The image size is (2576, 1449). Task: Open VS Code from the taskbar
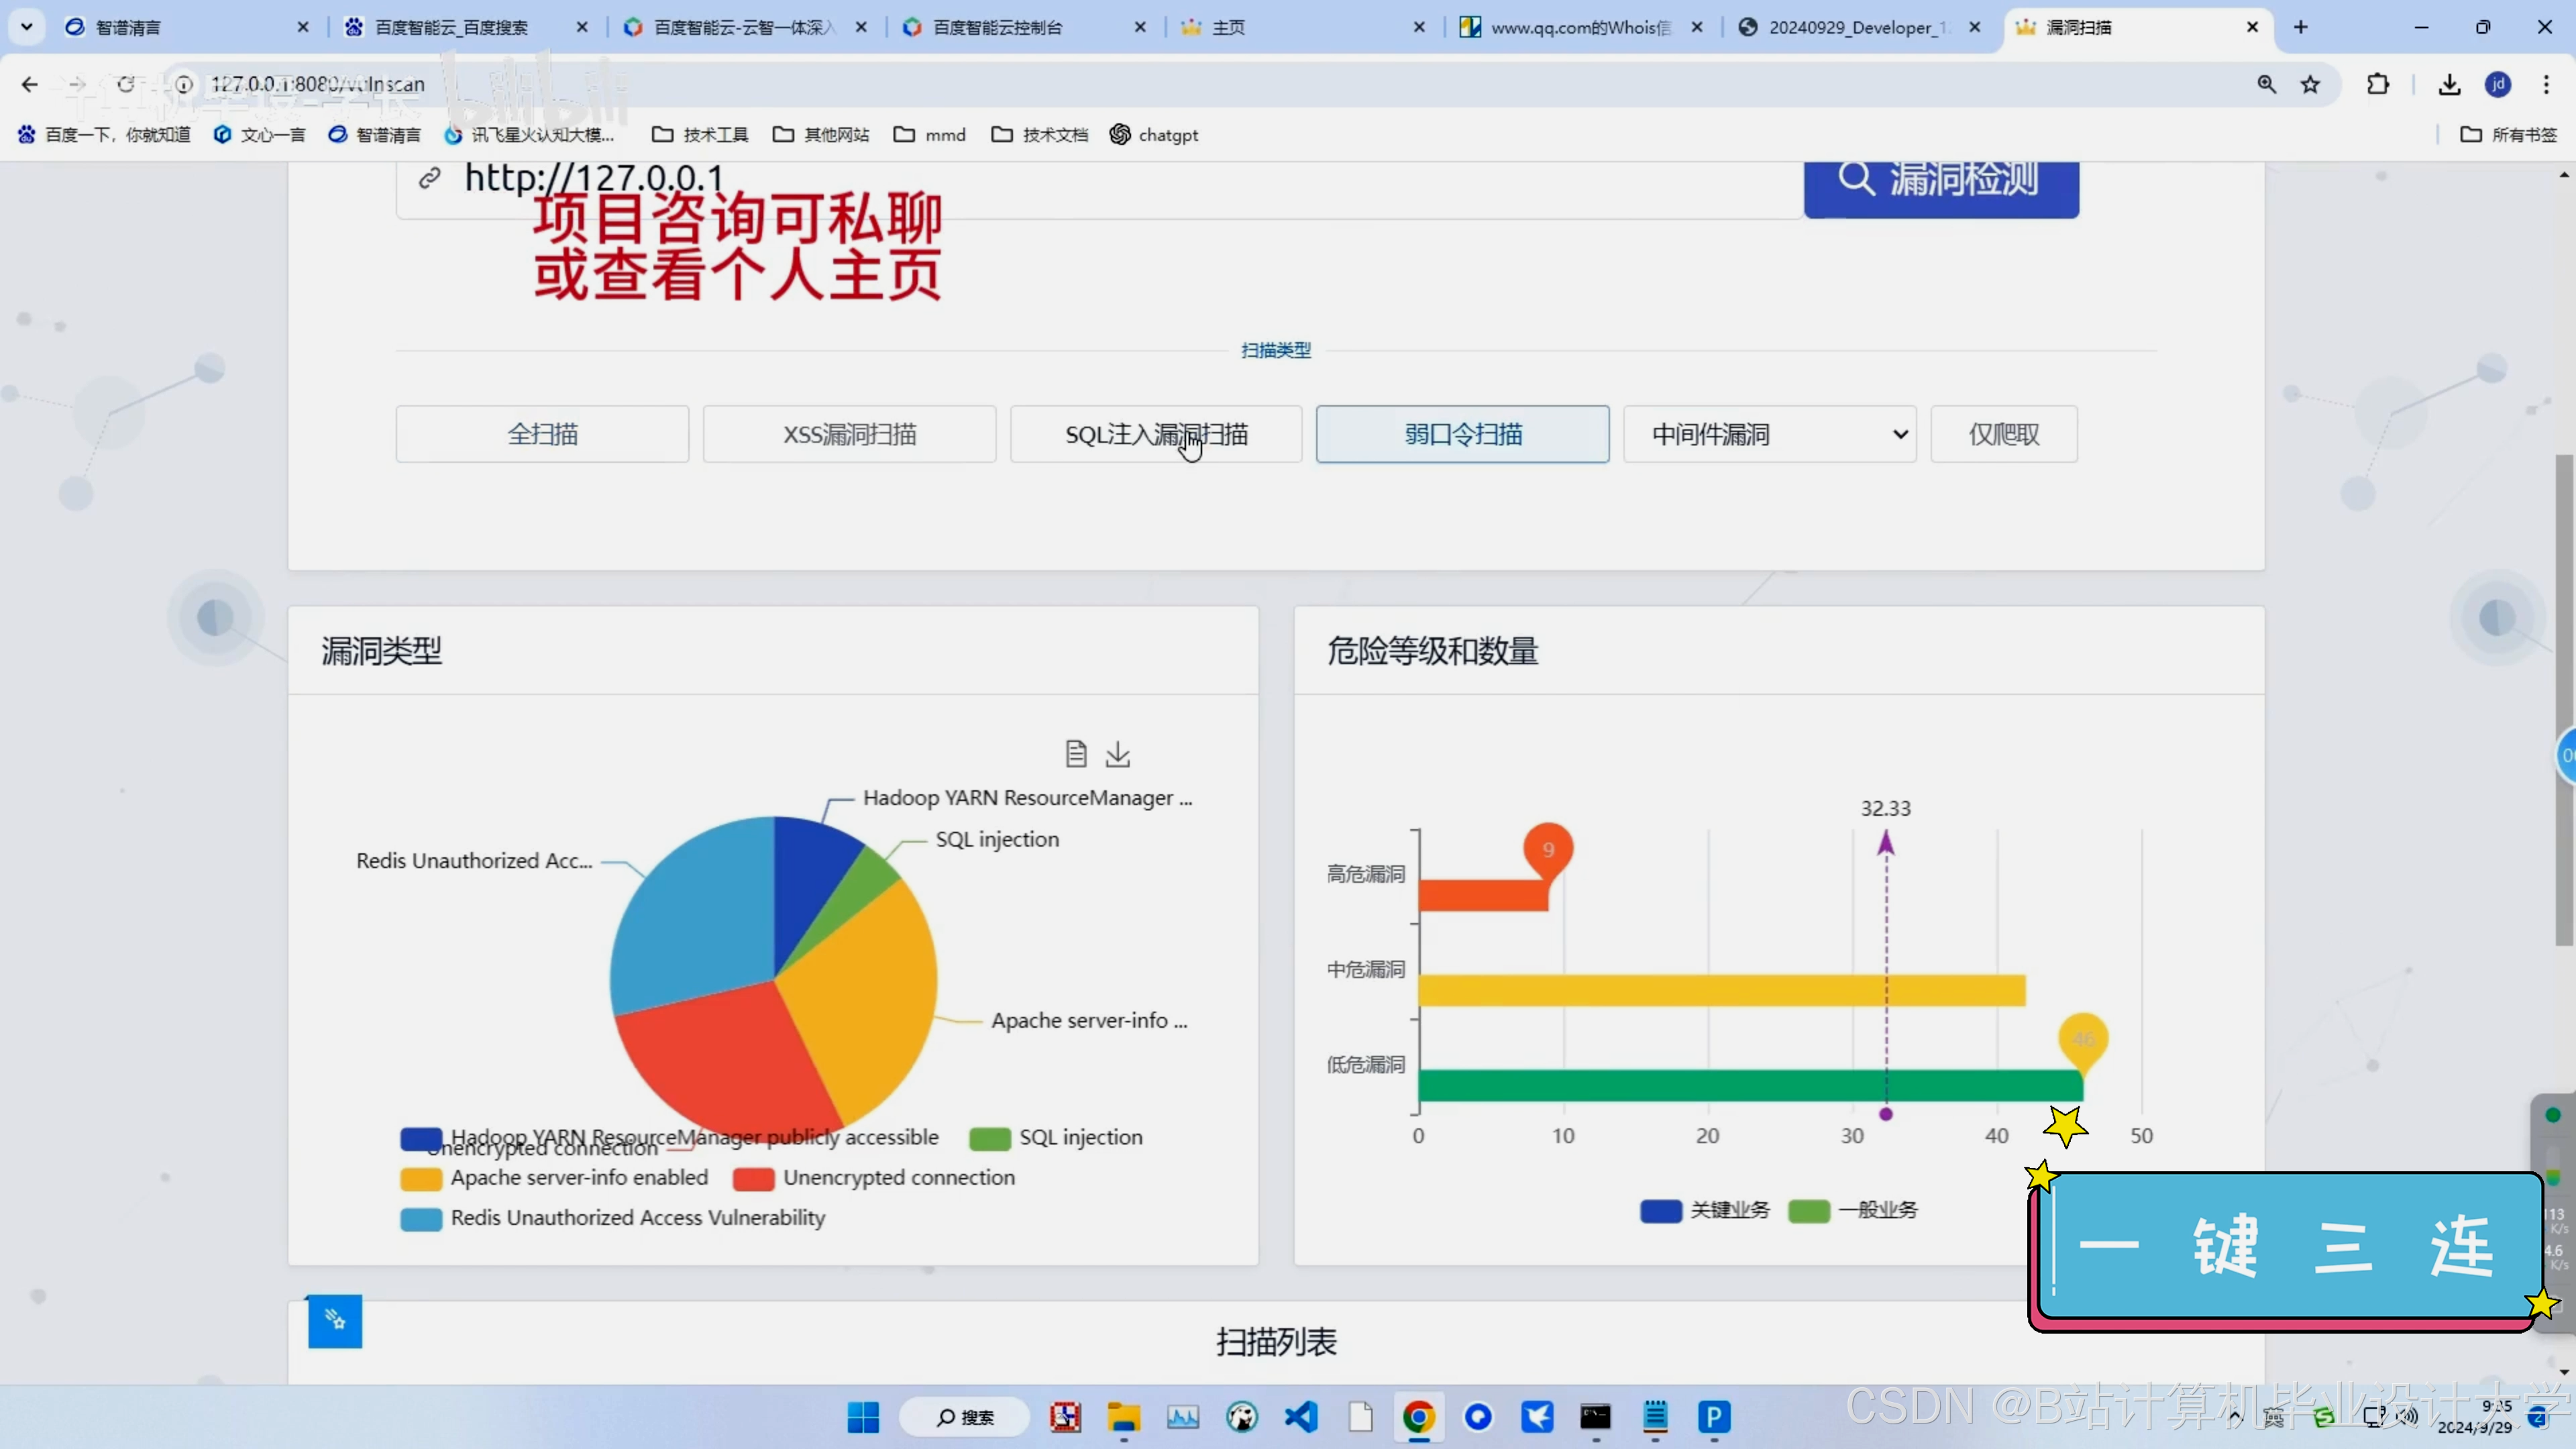[1301, 1417]
